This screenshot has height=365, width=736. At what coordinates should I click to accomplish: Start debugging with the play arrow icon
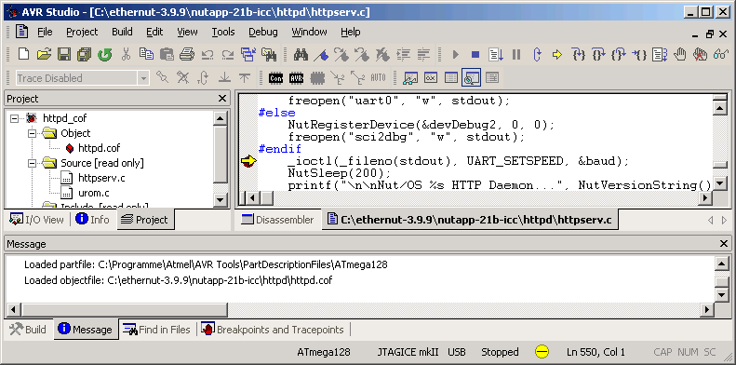pyautogui.click(x=455, y=55)
